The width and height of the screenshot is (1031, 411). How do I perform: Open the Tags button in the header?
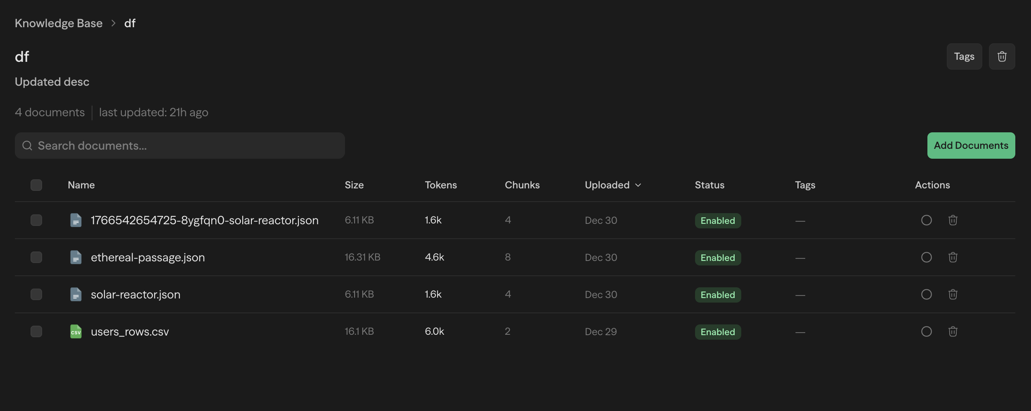tap(964, 56)
